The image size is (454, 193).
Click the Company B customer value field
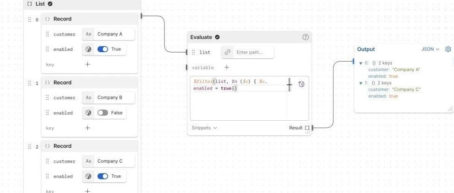pos(114,97)
